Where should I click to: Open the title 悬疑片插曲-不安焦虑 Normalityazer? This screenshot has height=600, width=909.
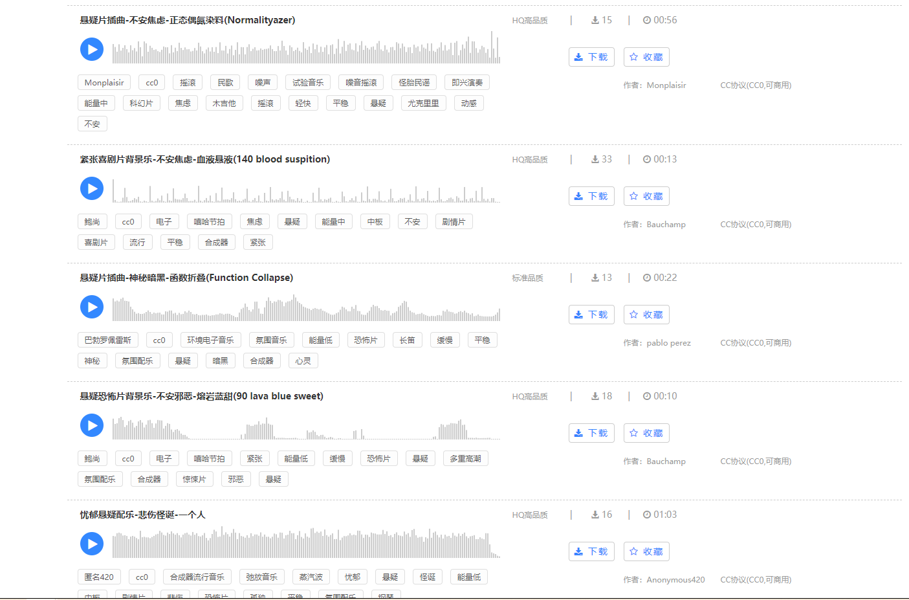pos(188,20)
